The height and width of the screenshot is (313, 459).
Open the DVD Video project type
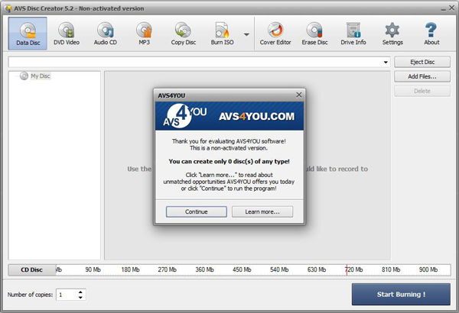point(67,34)
